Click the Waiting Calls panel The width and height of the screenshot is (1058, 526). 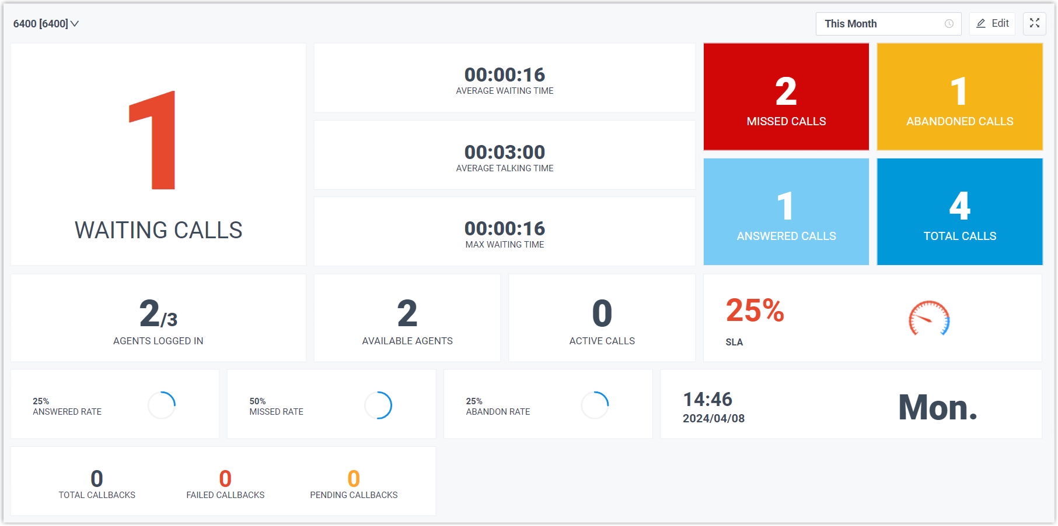(158, 154)
